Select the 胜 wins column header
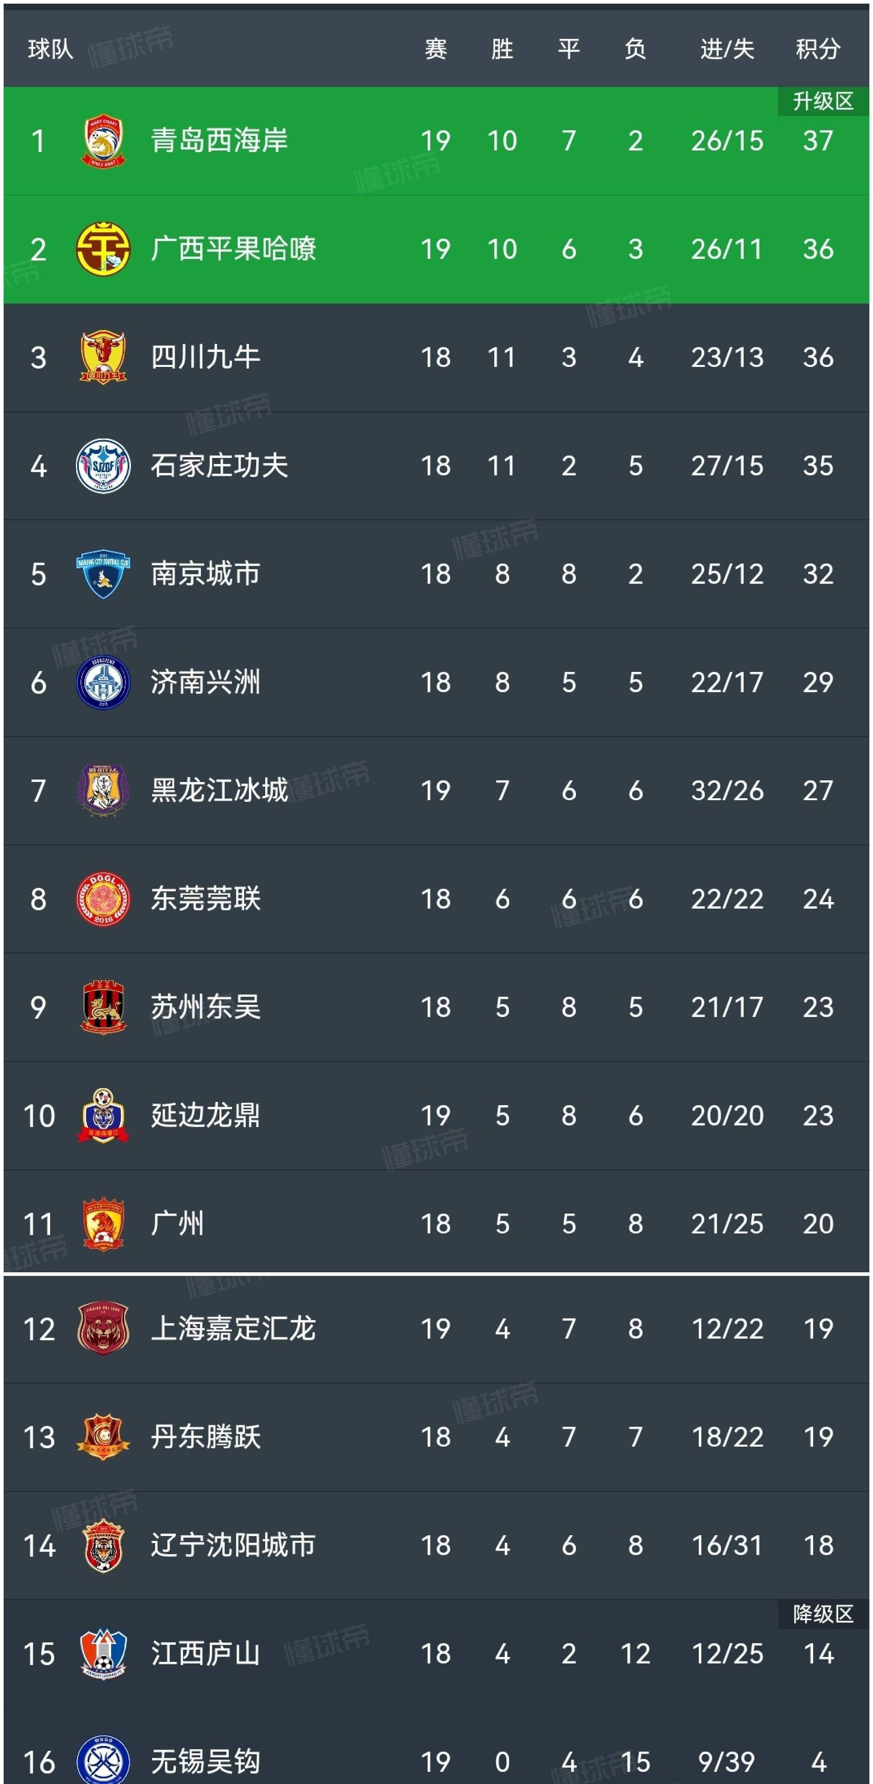 [502, 49]
